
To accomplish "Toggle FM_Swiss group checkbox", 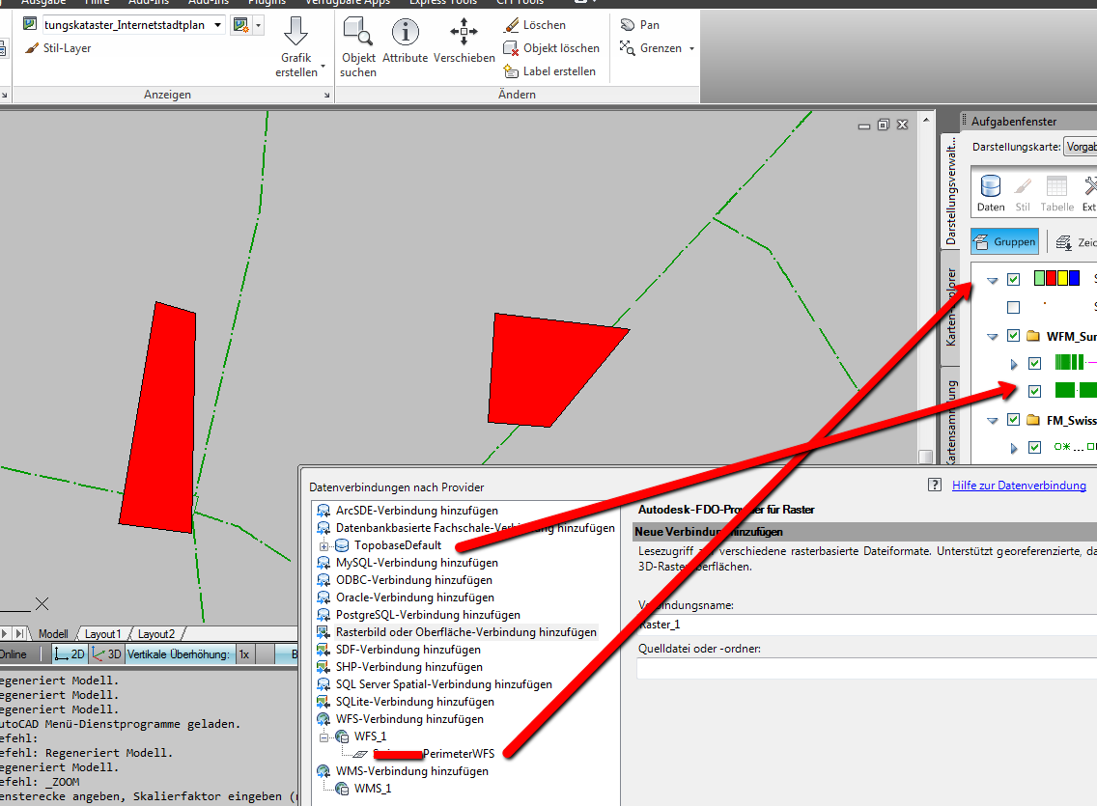I will [1013, 420].
